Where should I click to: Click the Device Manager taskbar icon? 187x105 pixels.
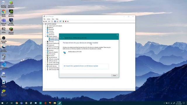[x=60, y=103]
